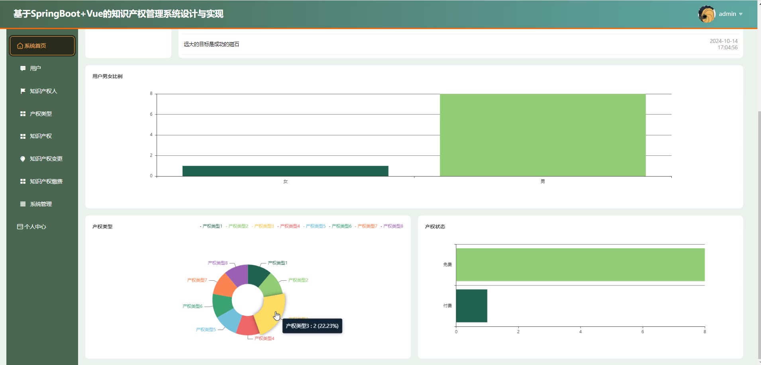
Task: Open the 用户 menu item
Action: [35, 68]
